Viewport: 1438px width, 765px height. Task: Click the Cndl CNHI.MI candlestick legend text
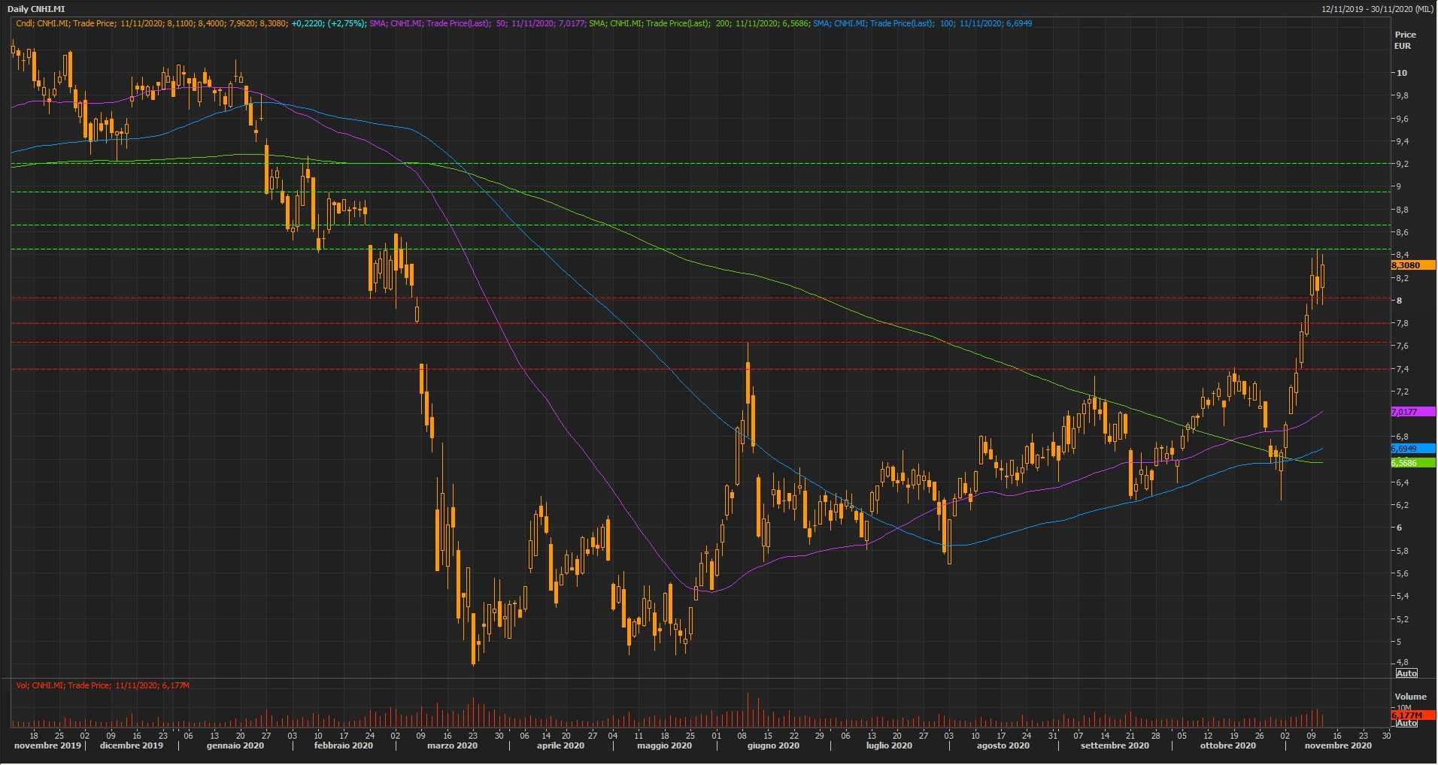(x=150, y=23)
